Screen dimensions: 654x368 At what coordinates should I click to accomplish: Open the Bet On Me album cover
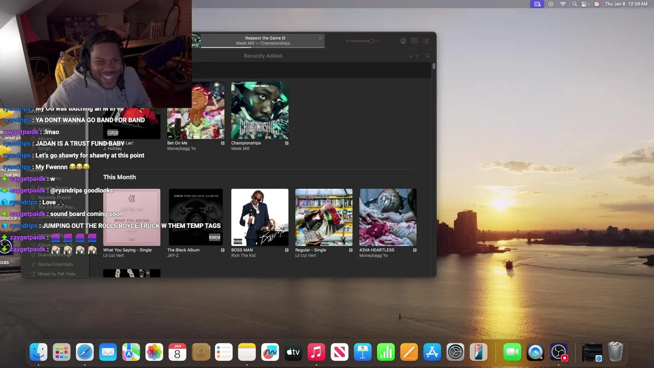(196, 110)
